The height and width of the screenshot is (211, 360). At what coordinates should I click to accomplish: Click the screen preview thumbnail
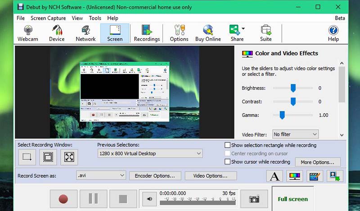125,92
